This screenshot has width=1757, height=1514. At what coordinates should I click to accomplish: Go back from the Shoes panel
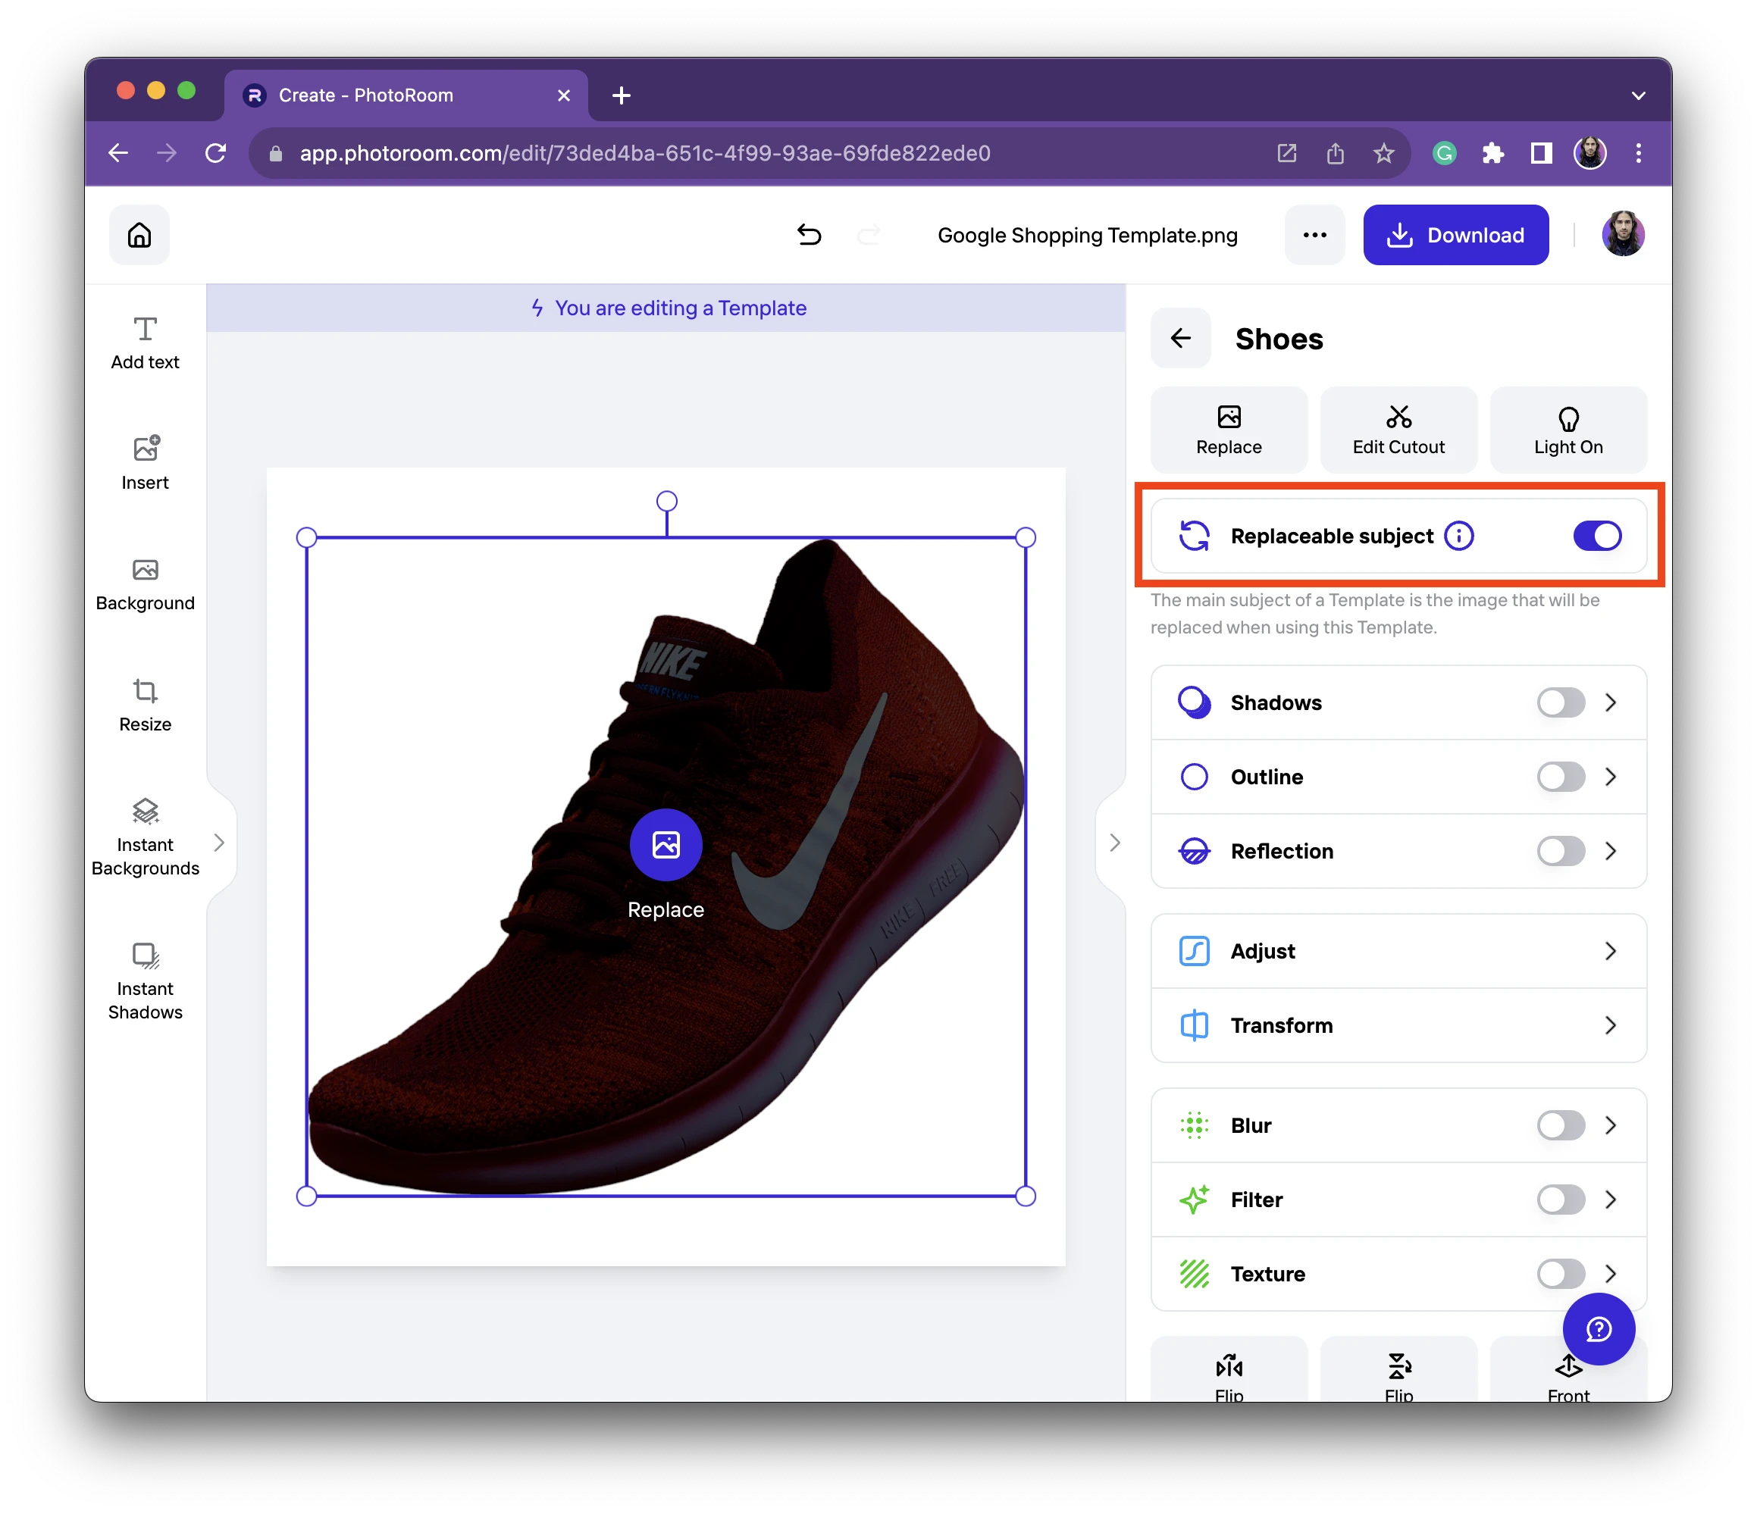pyautogui.click(x=1180, y=338)
